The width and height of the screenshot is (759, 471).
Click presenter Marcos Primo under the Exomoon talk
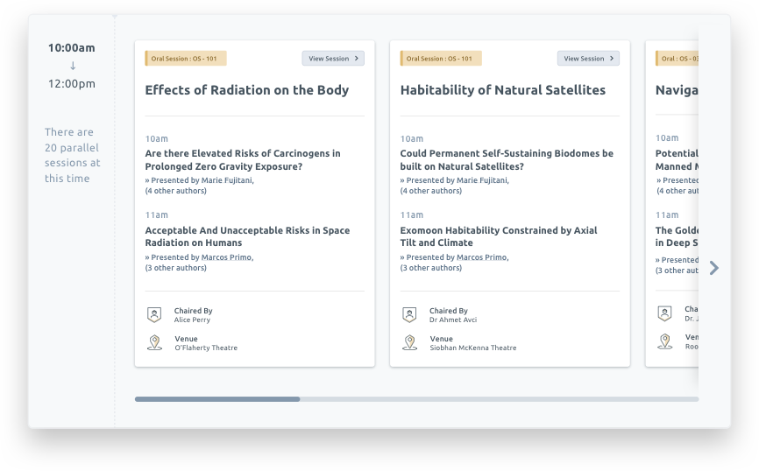pyautogui.click(x=482, y=257)
